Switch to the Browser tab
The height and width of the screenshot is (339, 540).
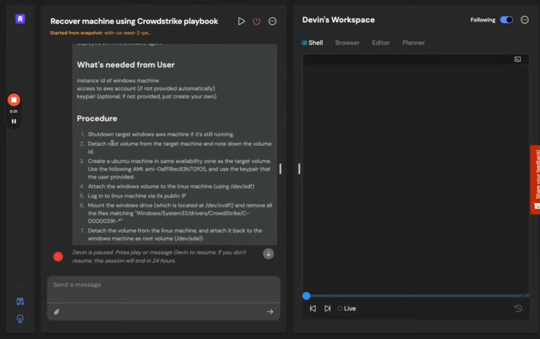(x=347, y=43)
